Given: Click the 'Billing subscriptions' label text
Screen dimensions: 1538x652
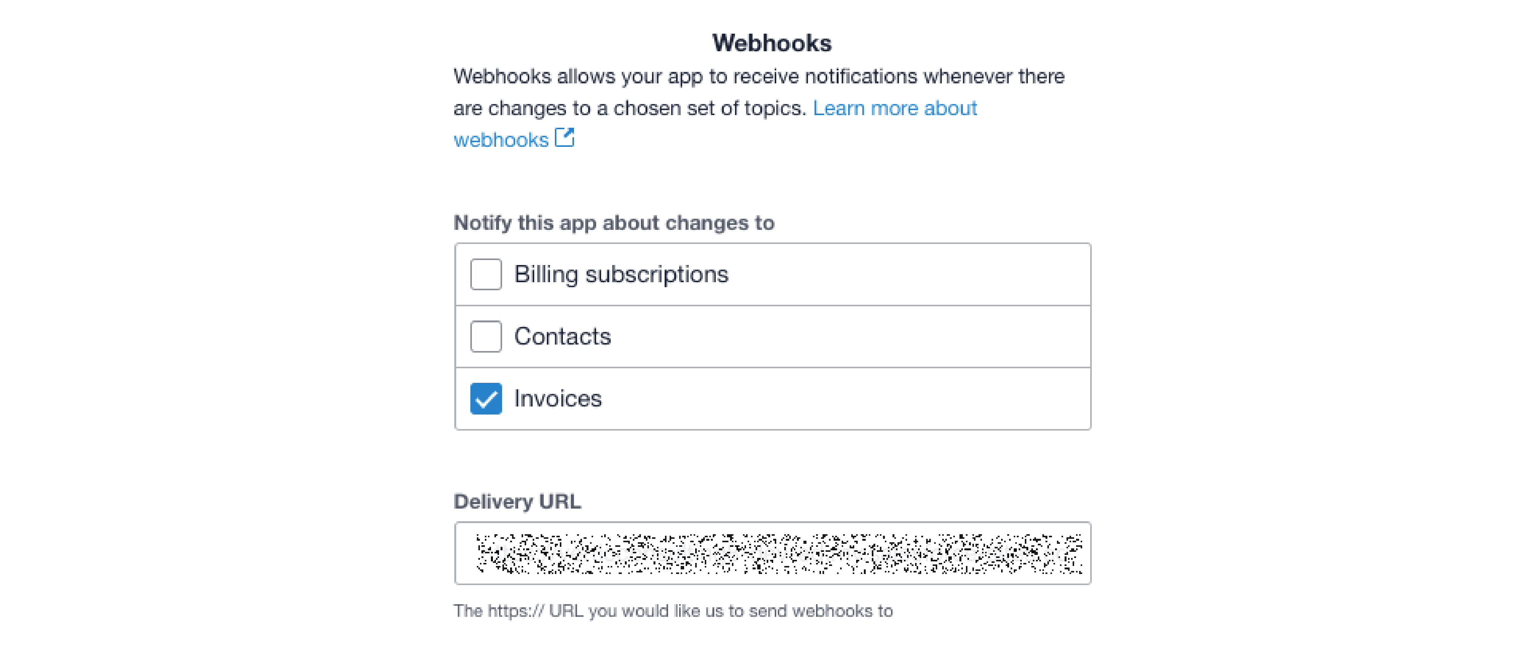Looking at the screenshot, I should point(621,275).
